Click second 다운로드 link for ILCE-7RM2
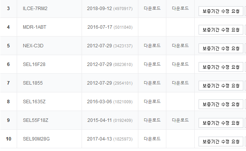Screen dimensions: 246x151 coord(180,8)
